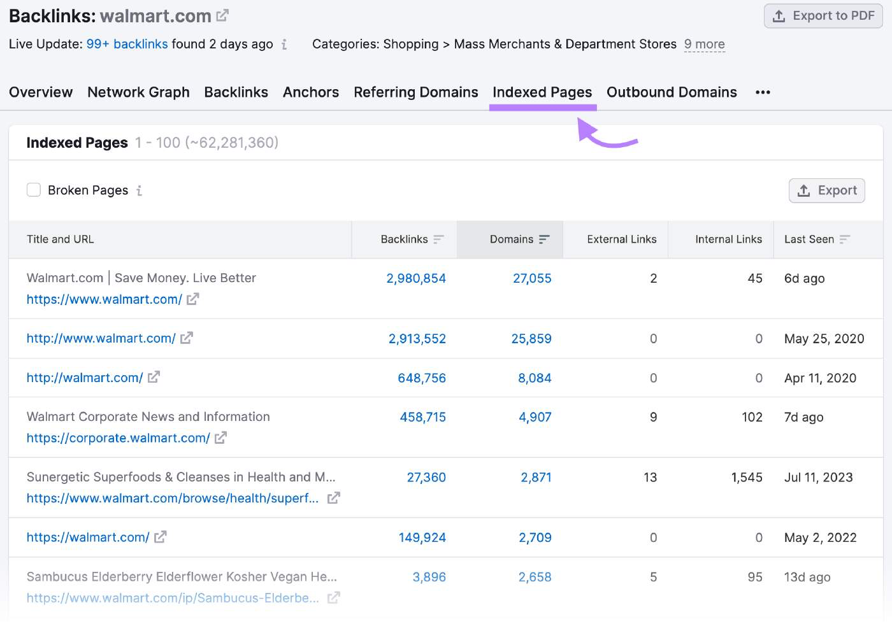The image size is (892, 640).
Task: Switch to the Anchors tab
Action: pyautogui.click(x=311, y=92)
